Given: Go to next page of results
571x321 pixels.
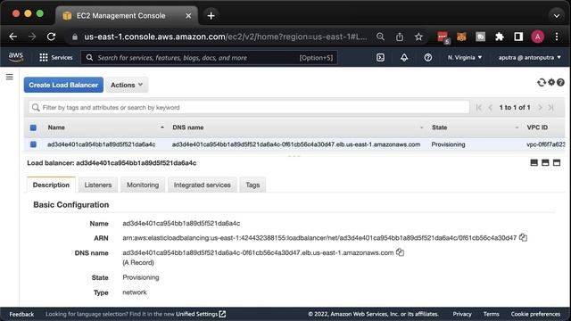Looking at the screenshot, I should tap(540, 107).
